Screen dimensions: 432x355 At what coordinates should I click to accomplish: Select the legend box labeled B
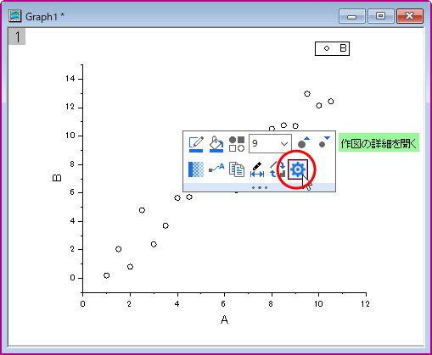(332, 48)
